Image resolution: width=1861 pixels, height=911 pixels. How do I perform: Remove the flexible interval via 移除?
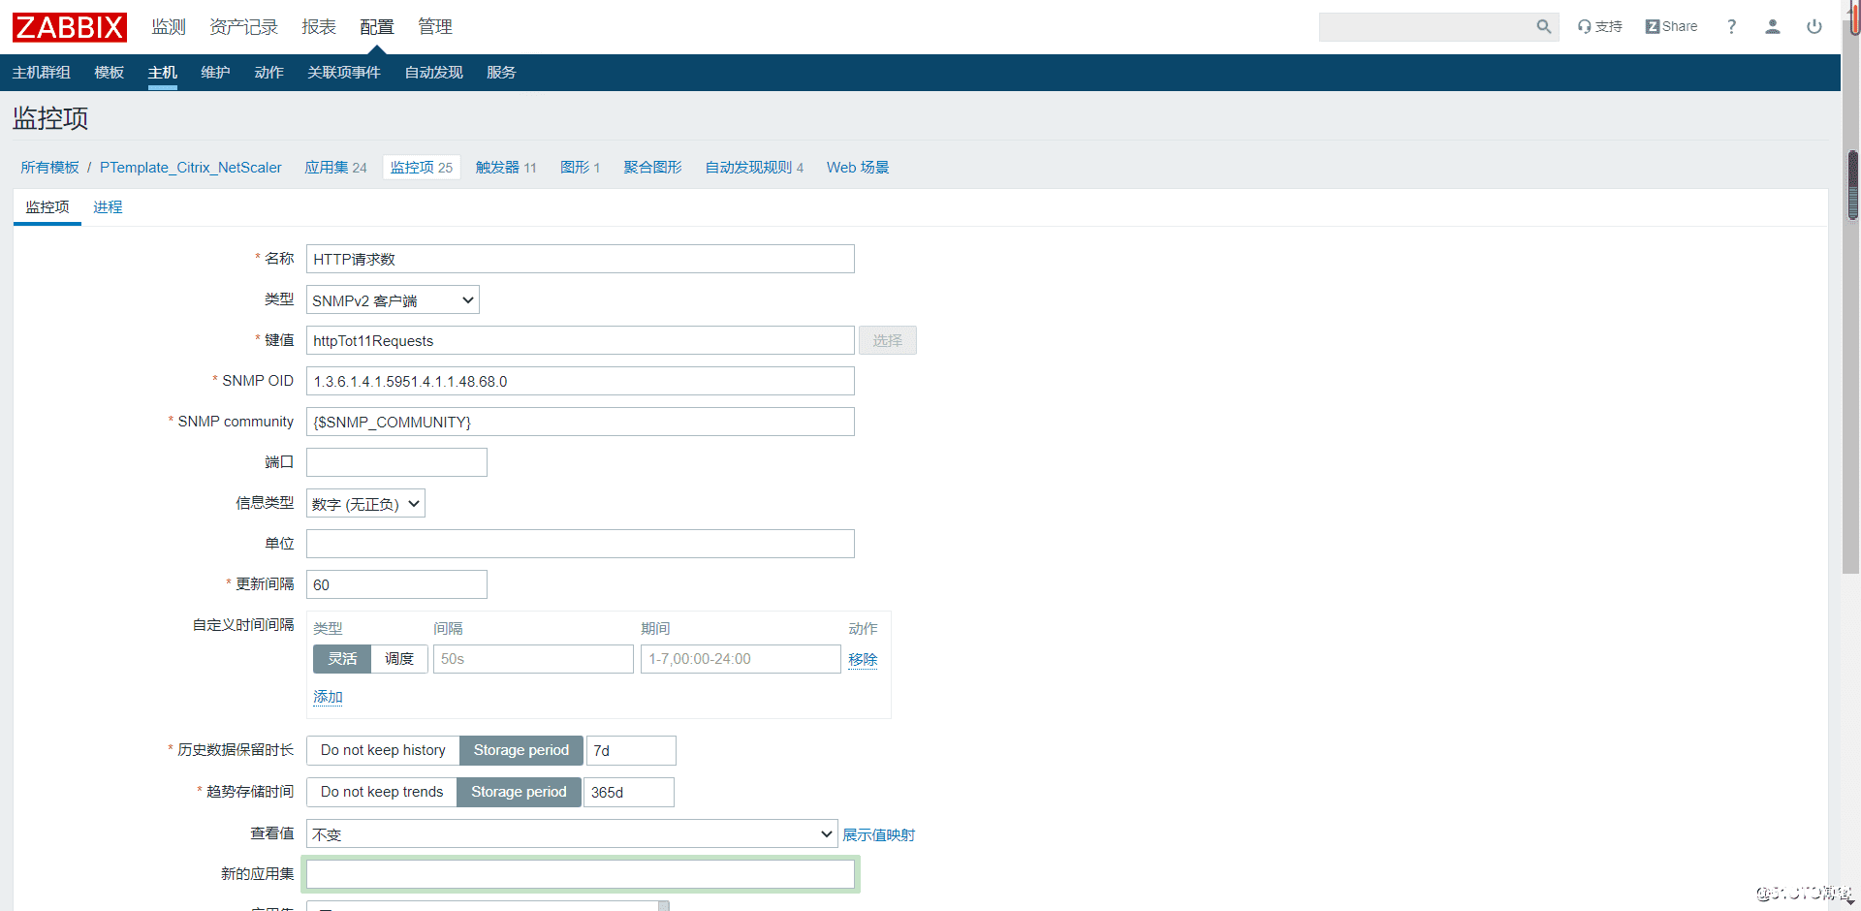point(862,659)
